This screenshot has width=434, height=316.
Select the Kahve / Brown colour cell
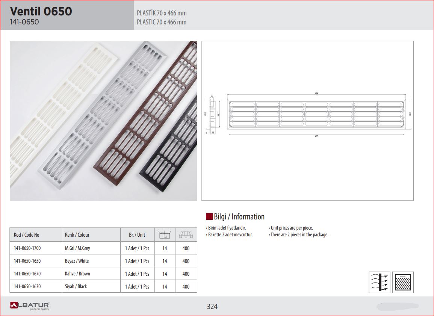pos(77,274)
